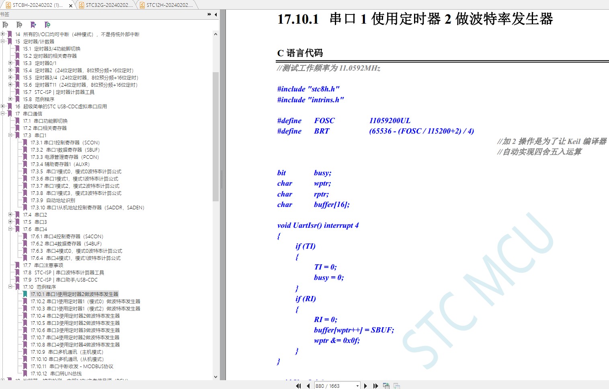The image size is (609, 389).
Task: Close the STC8H-20240202 tab
Action: pos(71,6)
